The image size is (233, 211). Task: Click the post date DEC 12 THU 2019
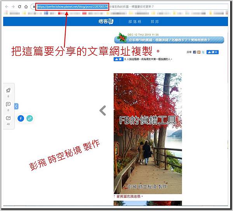(x=143, y=35)
